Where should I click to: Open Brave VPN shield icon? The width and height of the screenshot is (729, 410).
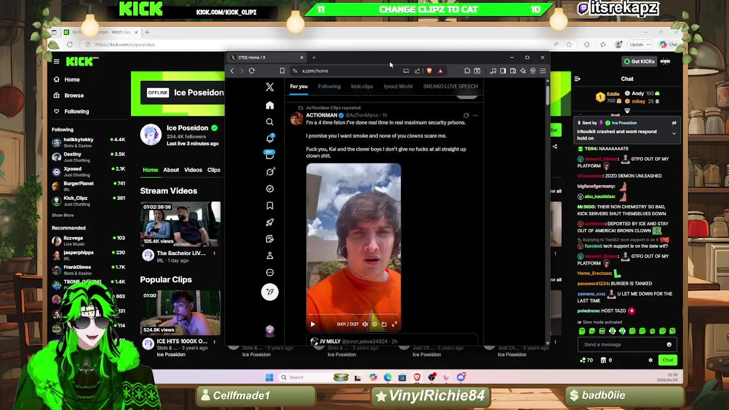533,71
